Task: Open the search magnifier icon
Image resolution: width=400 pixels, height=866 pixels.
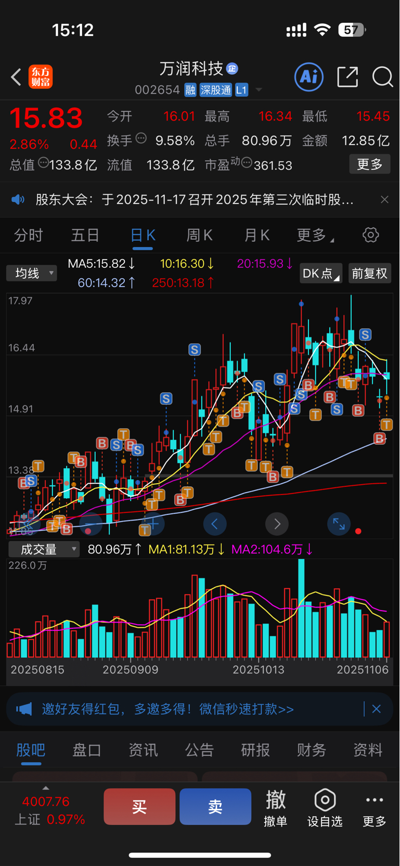Action: [382, 77]
